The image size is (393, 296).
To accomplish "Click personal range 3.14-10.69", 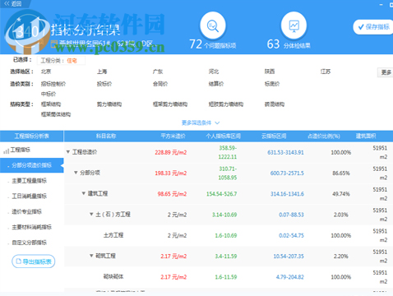I will (224, 215).
